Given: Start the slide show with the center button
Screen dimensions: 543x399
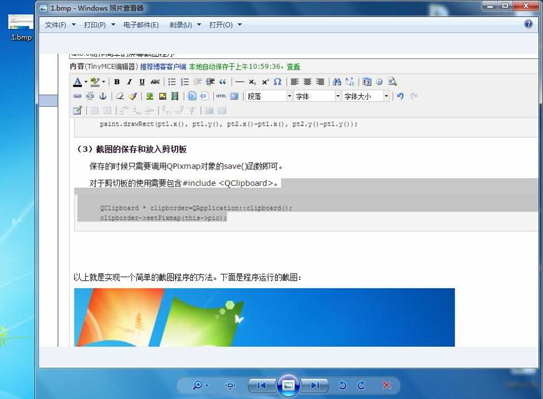Looking at the screenshot, I should [x=288, y=385].
